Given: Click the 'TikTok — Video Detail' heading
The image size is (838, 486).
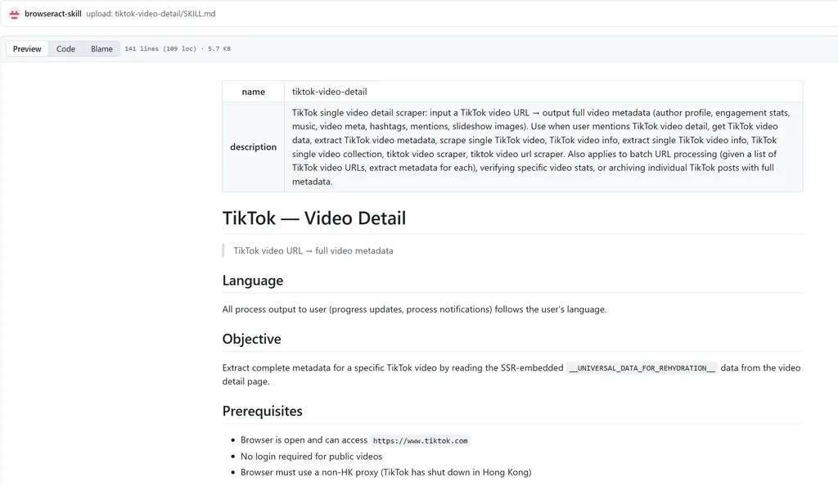Looking at the screenshot, I should click(x=314, y=218).
